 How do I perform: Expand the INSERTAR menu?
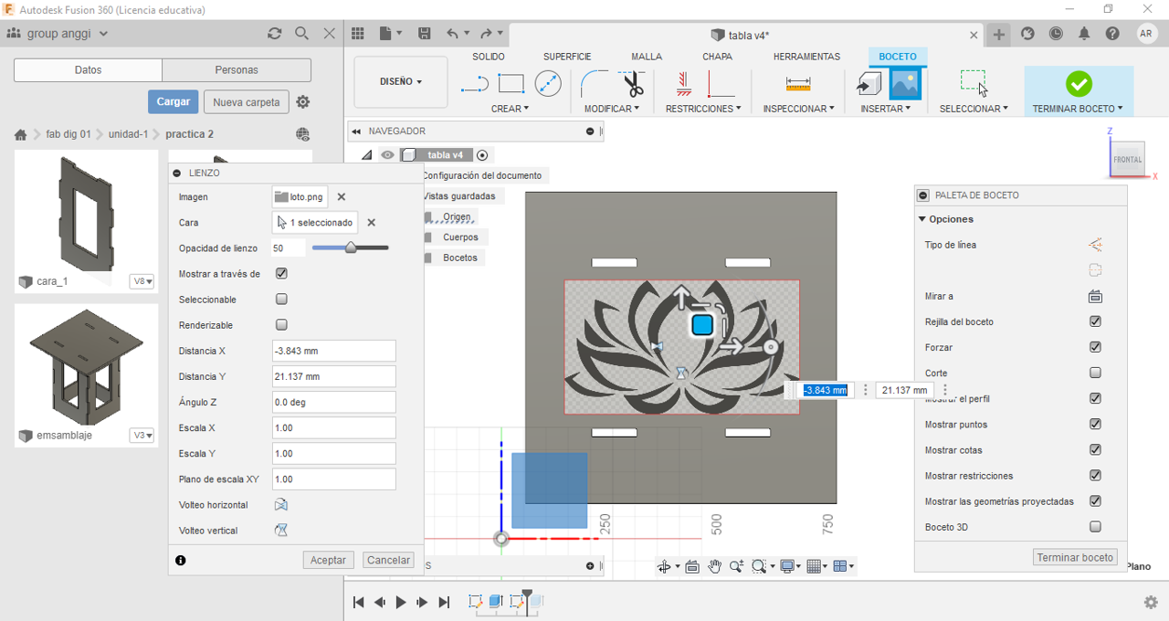coord(885,109)
